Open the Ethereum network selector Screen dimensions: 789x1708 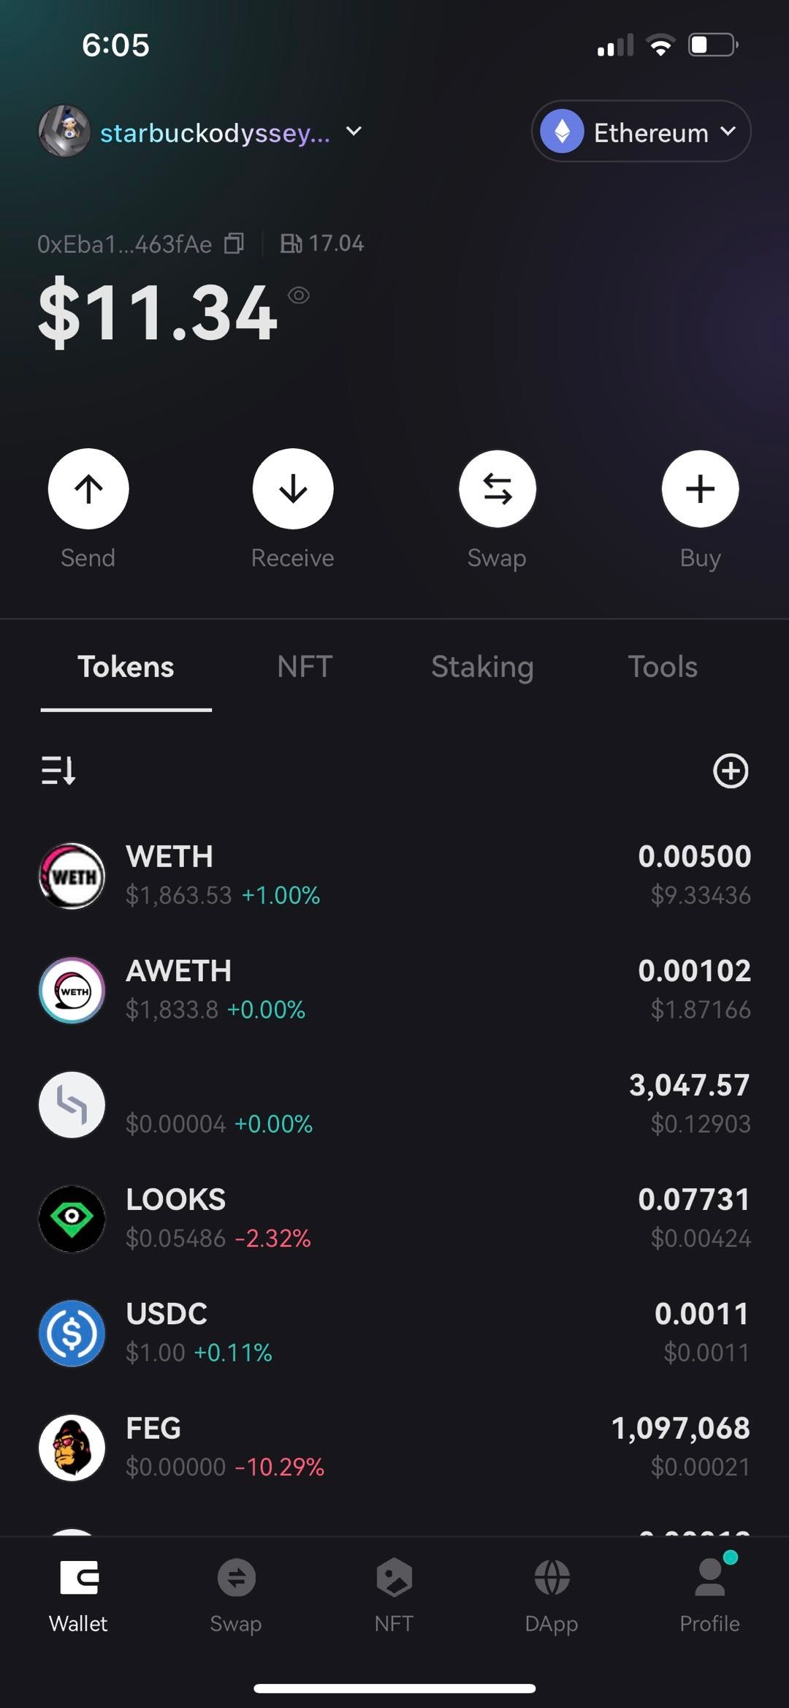(641, 132)
